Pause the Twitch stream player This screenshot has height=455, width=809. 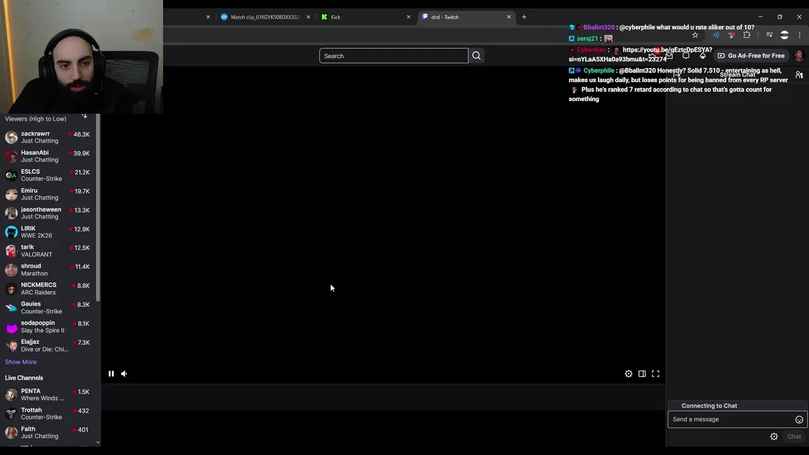[x=111, y=373]
